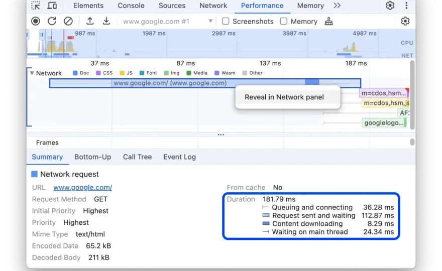
Task: Click the JS legend color swatch
Action: coord(122,73)
